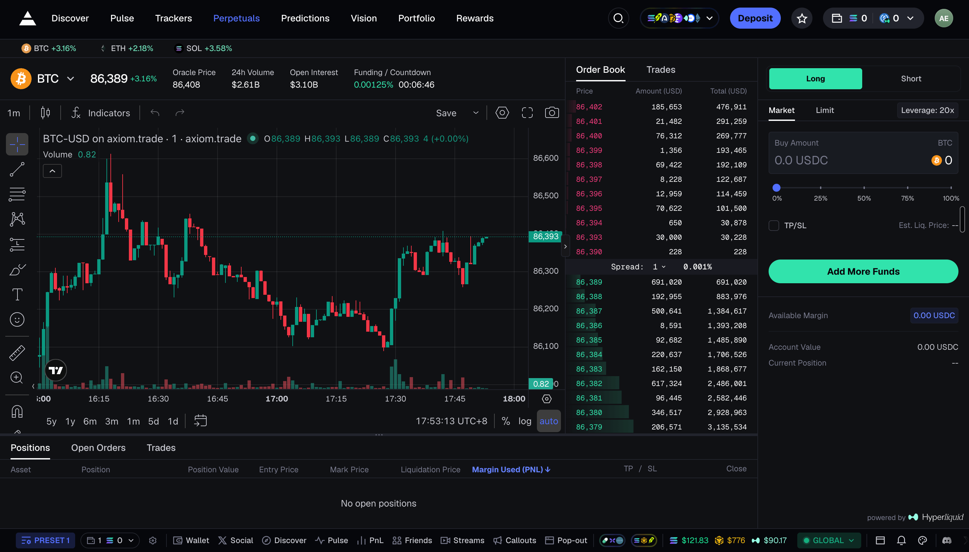Image resolution: width=969 pixels, height=552 pixels.
Task: Select the Limit order tab
Action: 825,110
